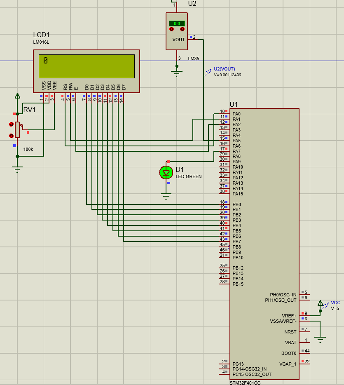
Task: Click the LM35 temperature decrease arrow button
Action: [172, 29]
